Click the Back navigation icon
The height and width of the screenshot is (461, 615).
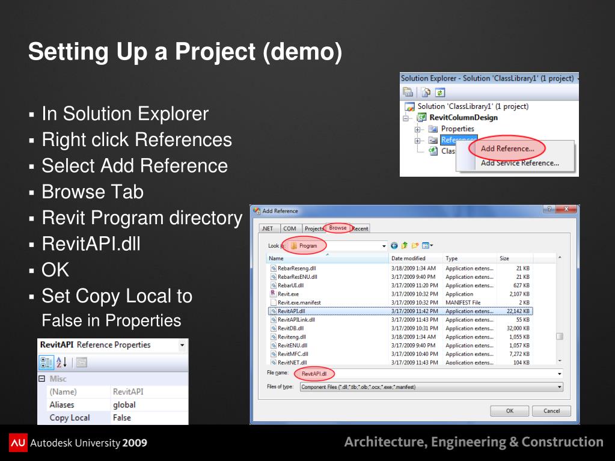[x=394, y=246]
